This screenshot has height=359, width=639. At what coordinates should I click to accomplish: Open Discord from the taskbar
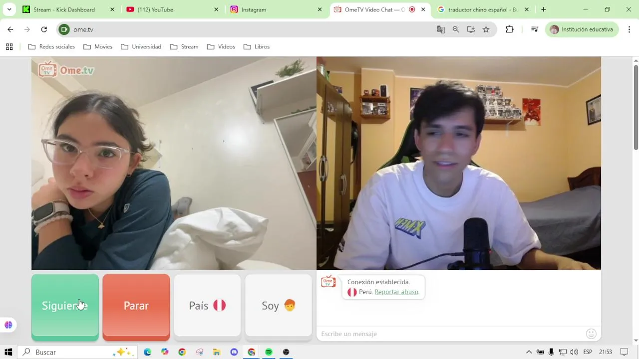click(234, 352)
